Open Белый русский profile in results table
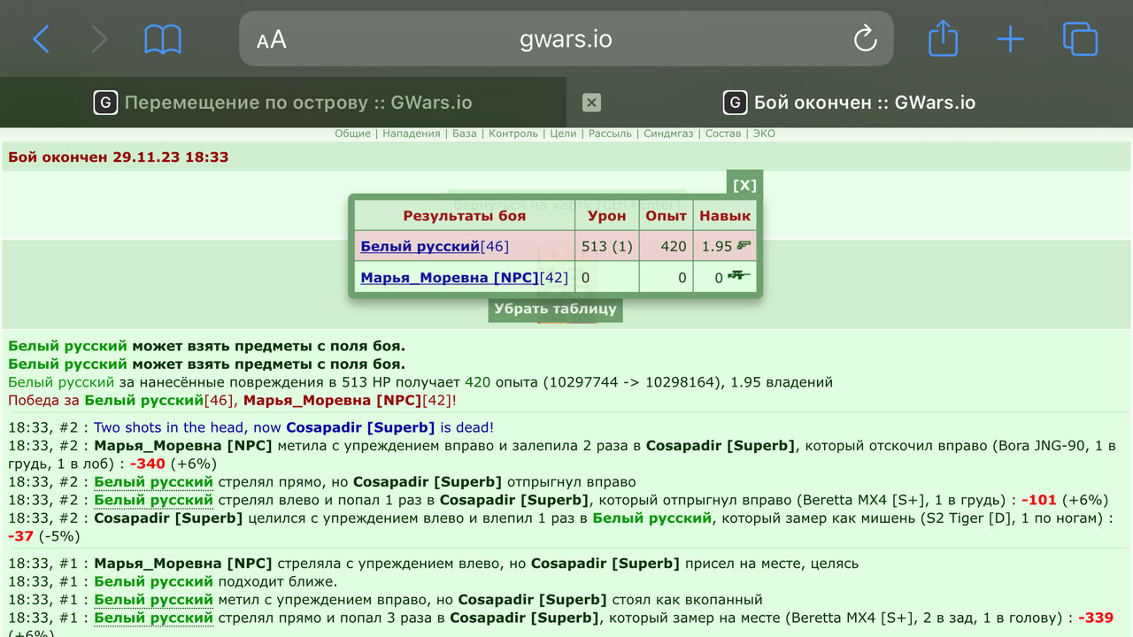1133x637 pixels. point(420,247)
